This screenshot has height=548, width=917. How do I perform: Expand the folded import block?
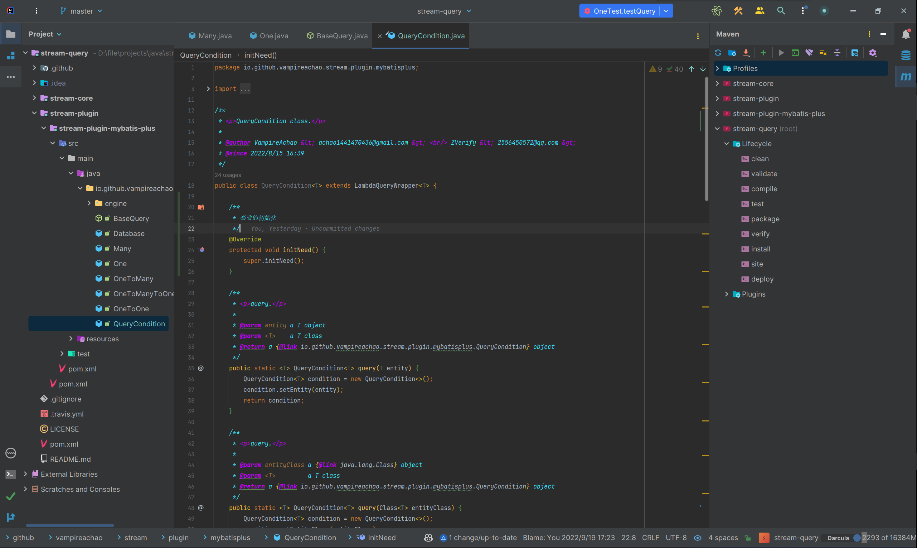click(x=208, y=88)
